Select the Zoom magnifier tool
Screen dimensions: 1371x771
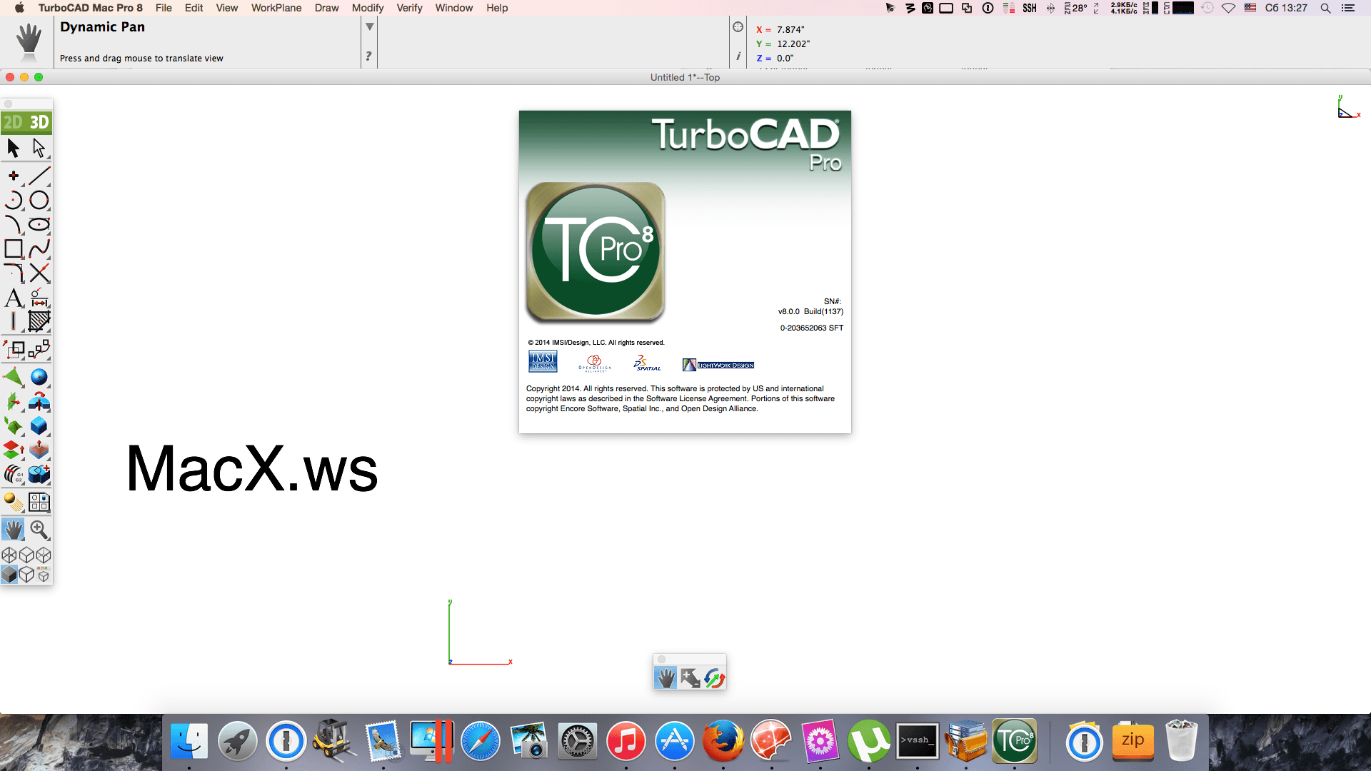coord(39,530)
